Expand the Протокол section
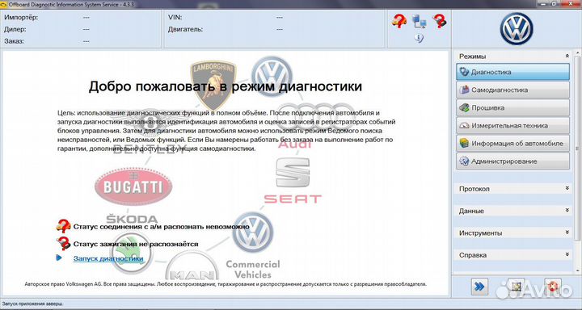Viewport: 582px width, 310px height. 567,188
